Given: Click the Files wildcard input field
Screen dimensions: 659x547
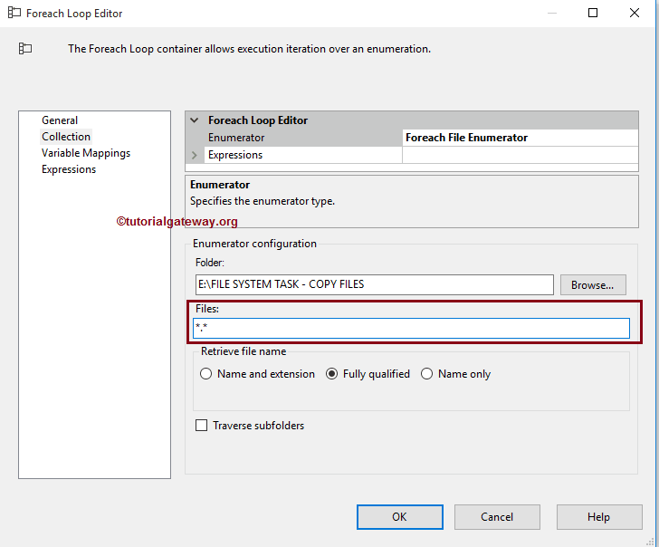Looking at the screenshot, I should tap(411, 328).
